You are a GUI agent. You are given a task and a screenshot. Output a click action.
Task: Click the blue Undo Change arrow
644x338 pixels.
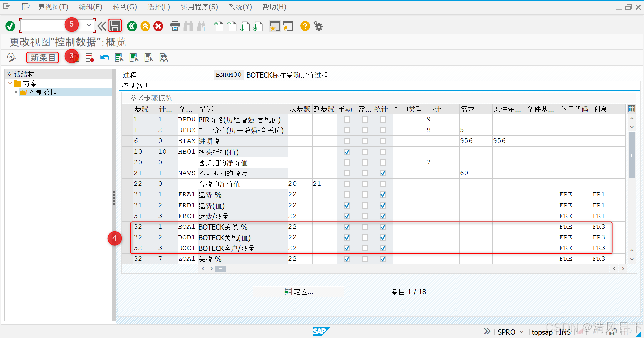(105, 58)
